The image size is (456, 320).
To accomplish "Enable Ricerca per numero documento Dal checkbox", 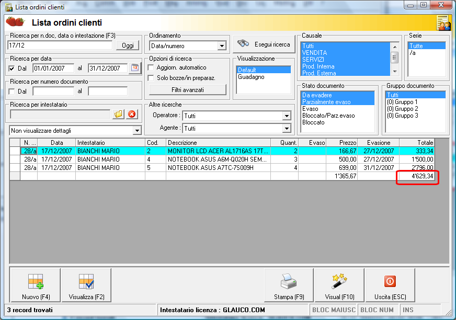I will point(12,92).
